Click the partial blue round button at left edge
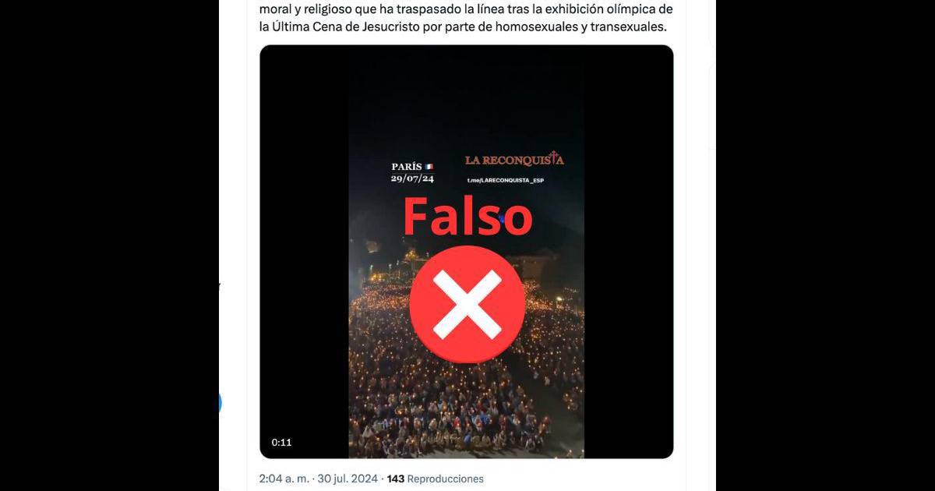This screenshot has width=935, height=491. (x=220, y=403)
